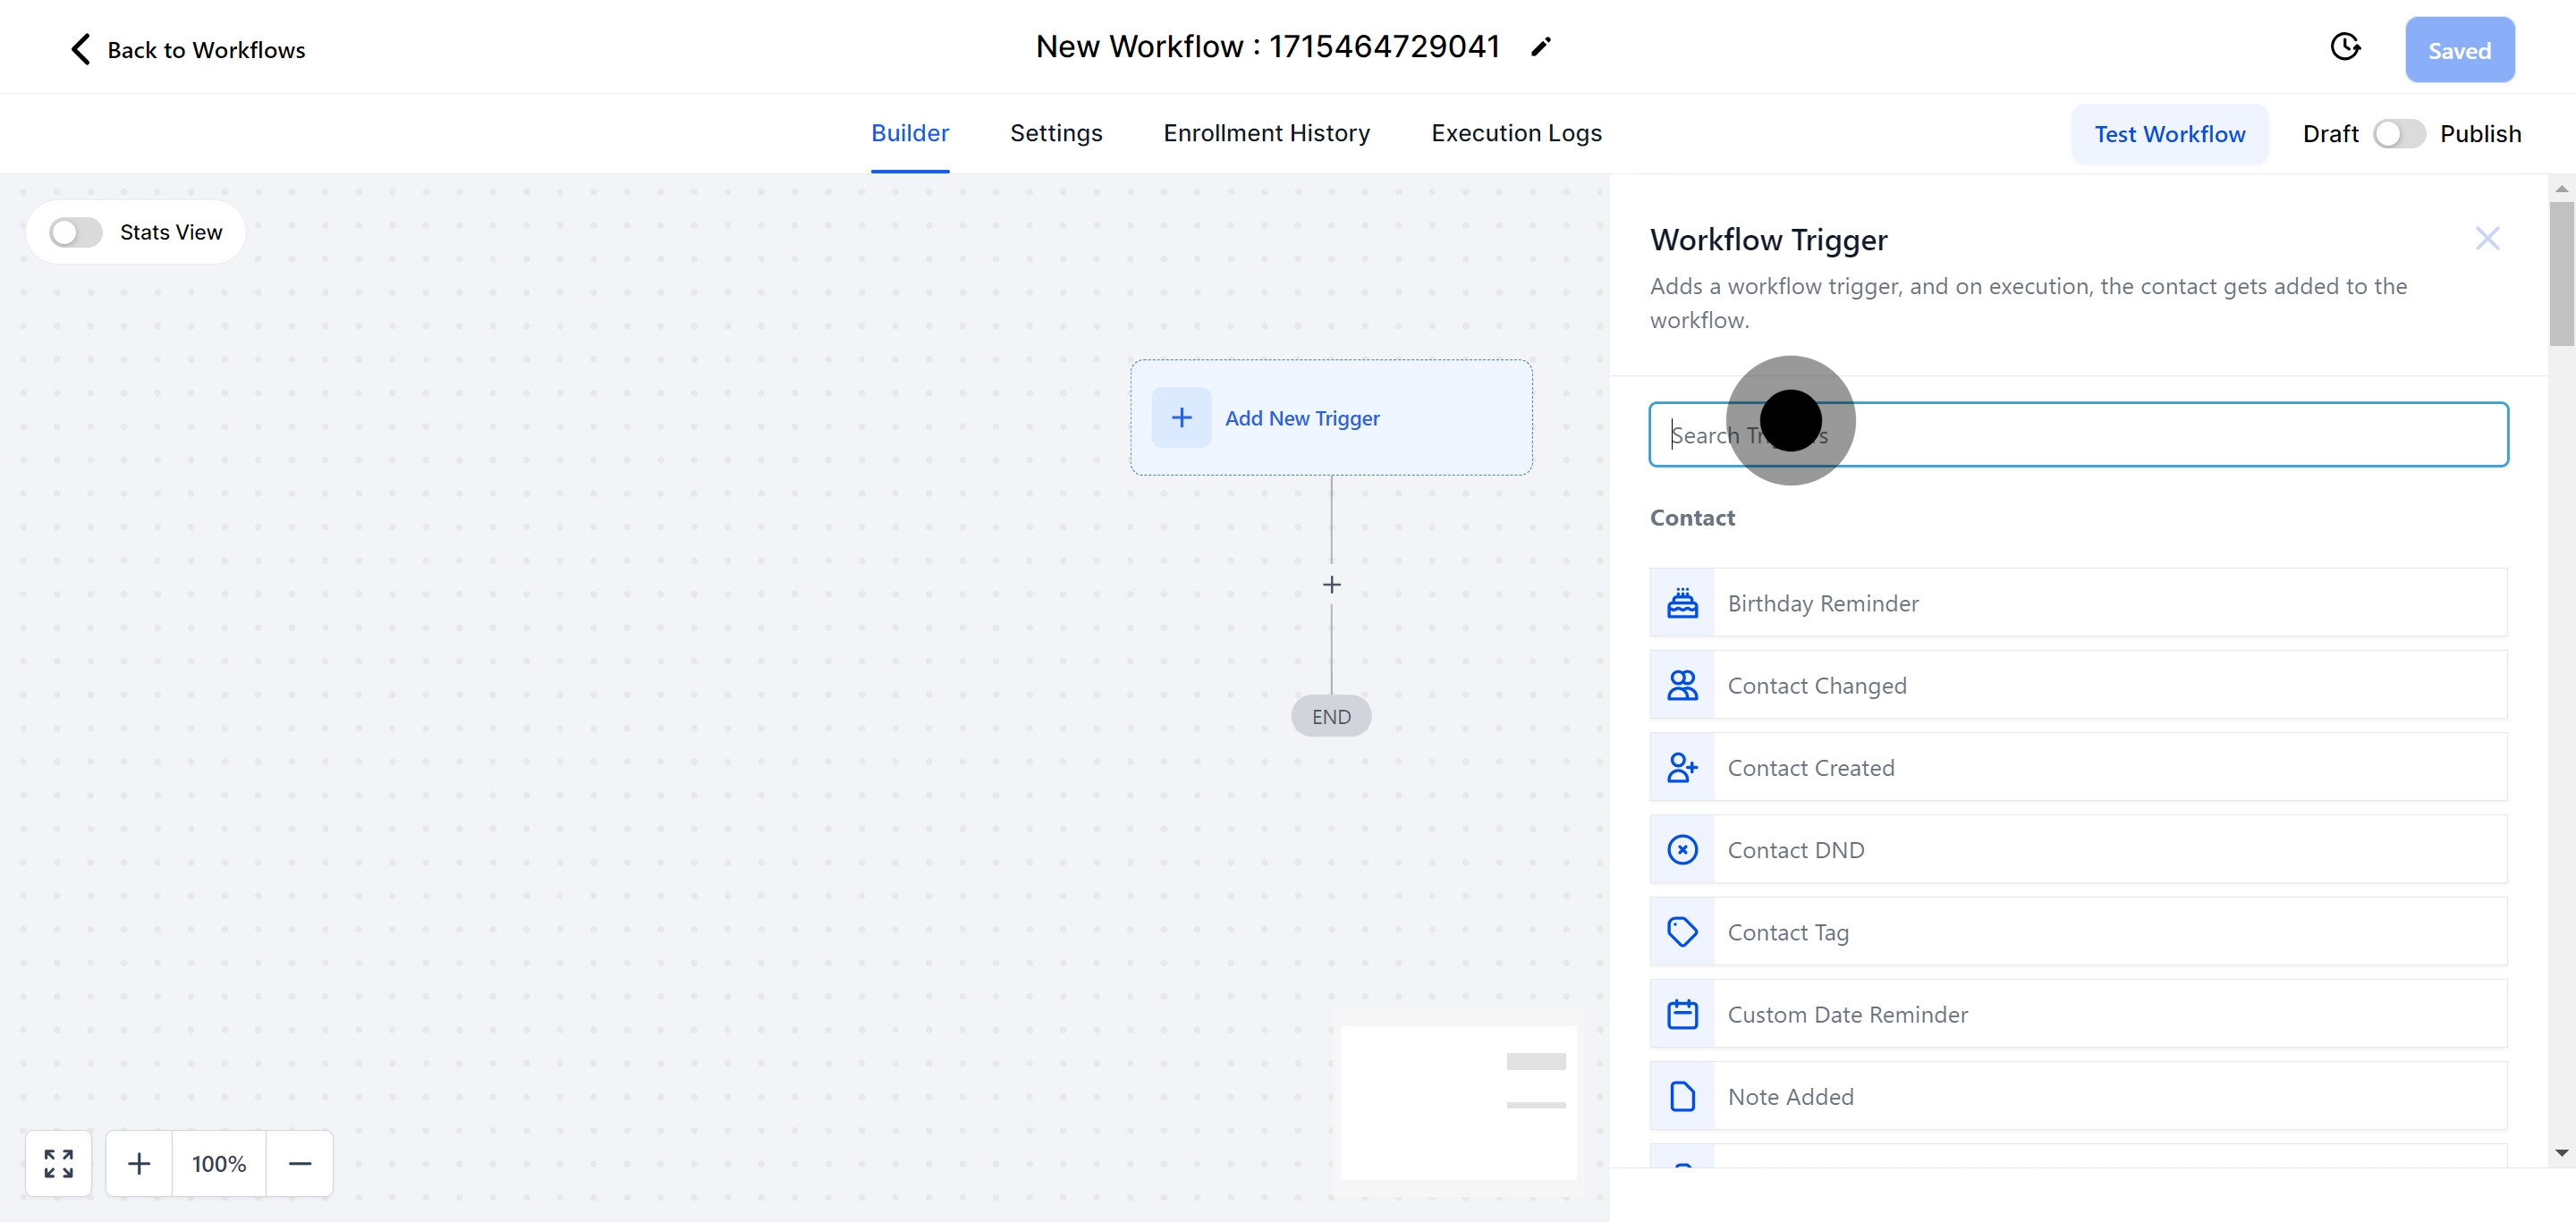Click the Saved button
The height and width of the screenshot is (1222, 2576).
(x=2459, y=50)
